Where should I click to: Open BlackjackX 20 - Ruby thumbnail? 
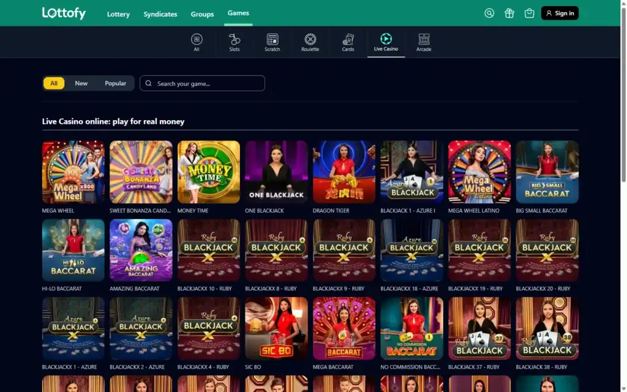pyautogui.click(x=547, y=251)
